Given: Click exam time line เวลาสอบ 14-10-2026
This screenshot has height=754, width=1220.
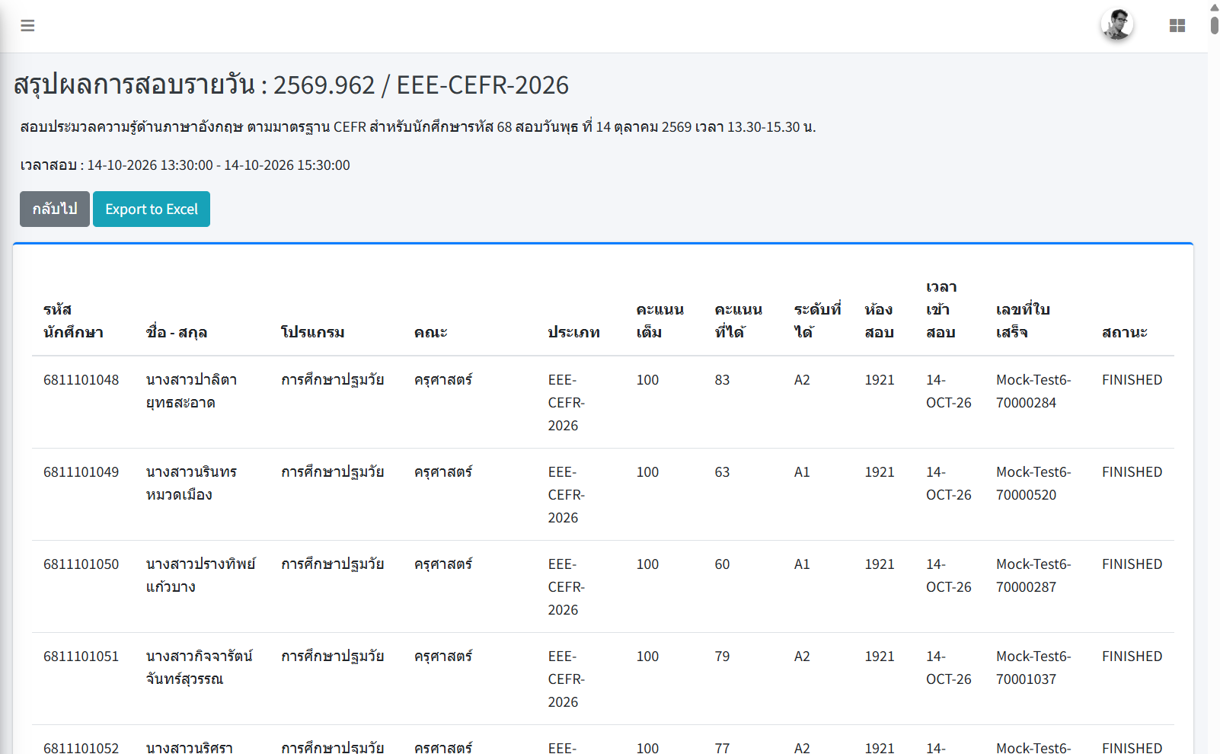Looking at the screenshot, I should pyautogui.click(x=185, y=165).
